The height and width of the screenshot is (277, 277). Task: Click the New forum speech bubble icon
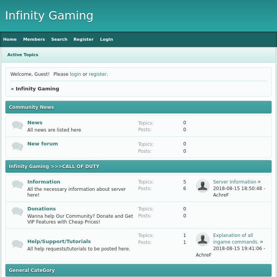click(x=17, y=147)
